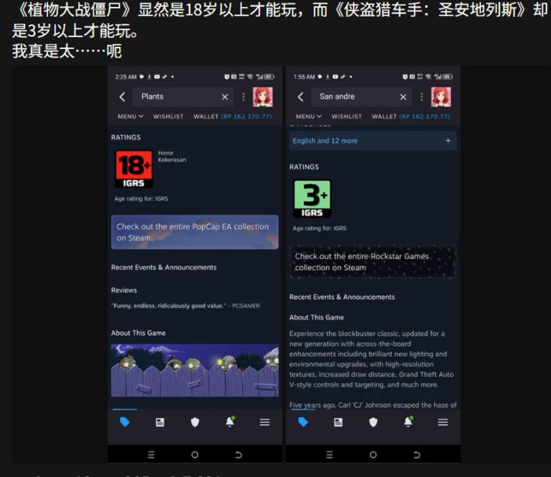Tap Android back button on left phone

pos(239,455)
